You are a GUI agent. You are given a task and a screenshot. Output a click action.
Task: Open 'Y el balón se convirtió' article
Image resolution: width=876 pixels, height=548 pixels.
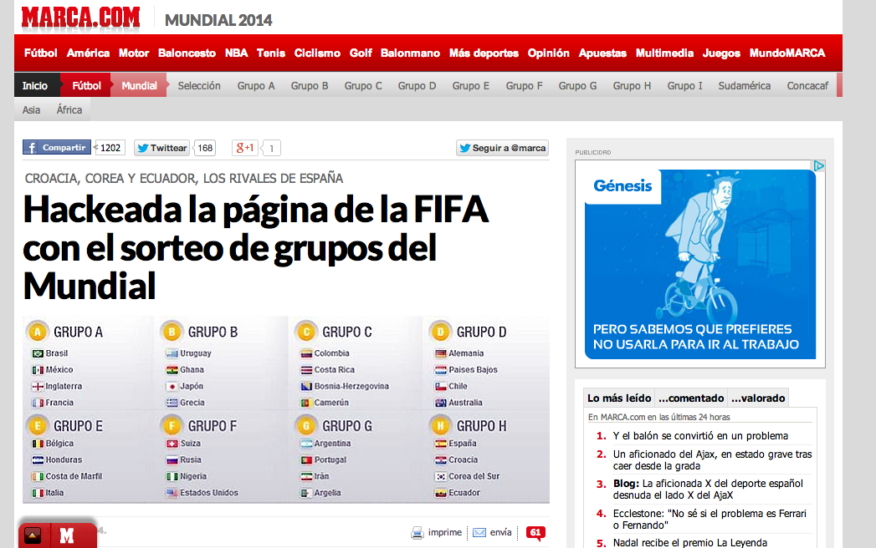pyautogui.click(x=700, y=435)
